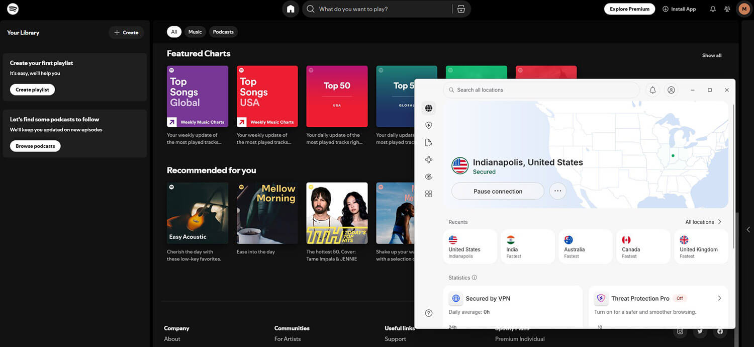Open the Spotify profile avatar M
The image size is (754, 347).
coord(744,9)
